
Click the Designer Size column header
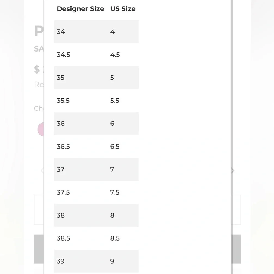(80, 9)
